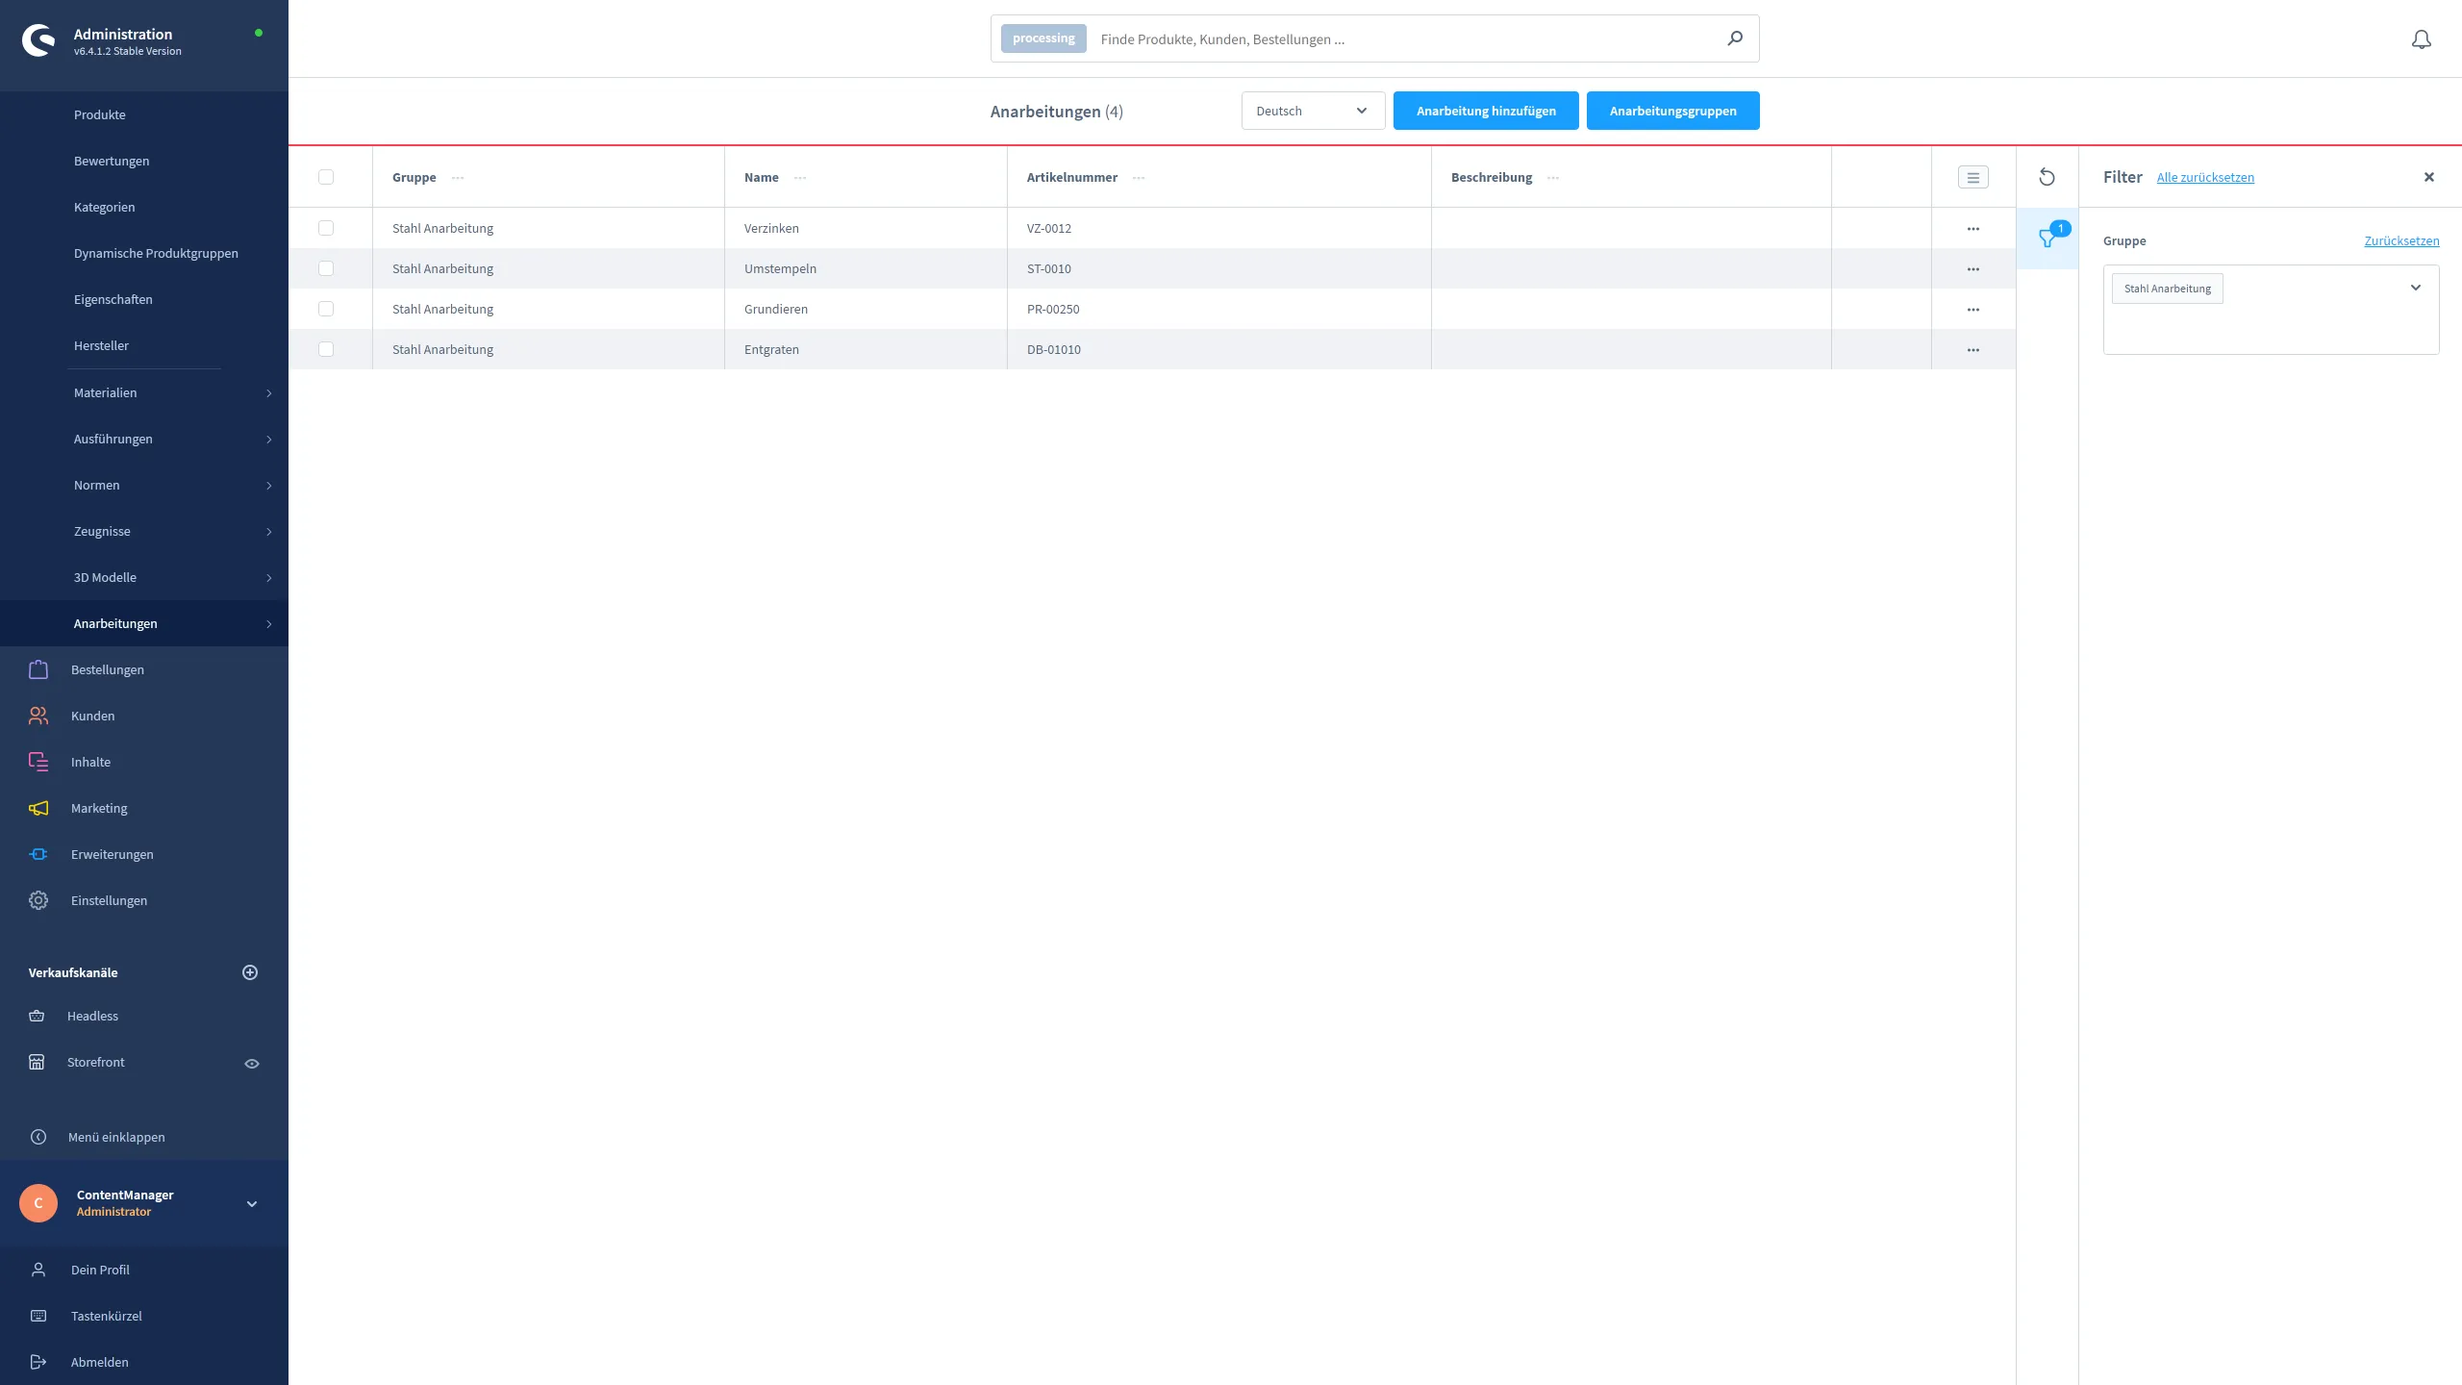This screenshot has height=1385, width=2462.
Task: Open Gruppe column options dots
Action: 458,178
